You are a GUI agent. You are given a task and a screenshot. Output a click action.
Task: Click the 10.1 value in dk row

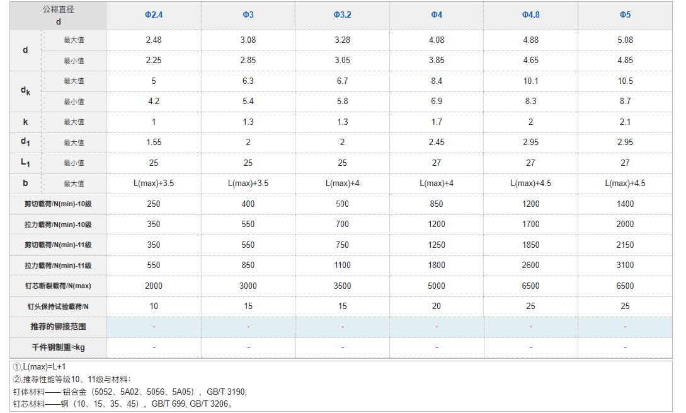click(x=530, y=81)
